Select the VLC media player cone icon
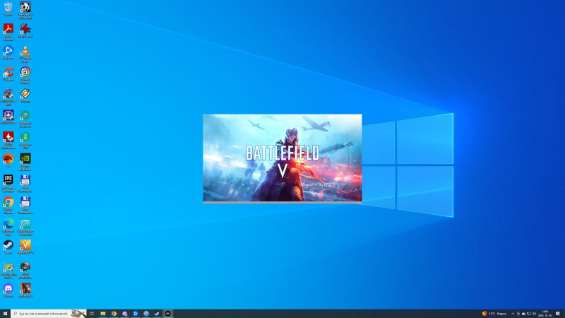The width and height of the screenshot is (565, 318). (x=25, y=54)
